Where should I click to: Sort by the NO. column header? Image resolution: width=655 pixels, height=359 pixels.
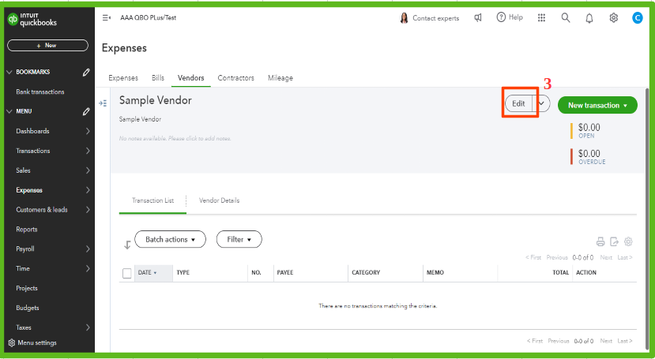click(256, 273)
